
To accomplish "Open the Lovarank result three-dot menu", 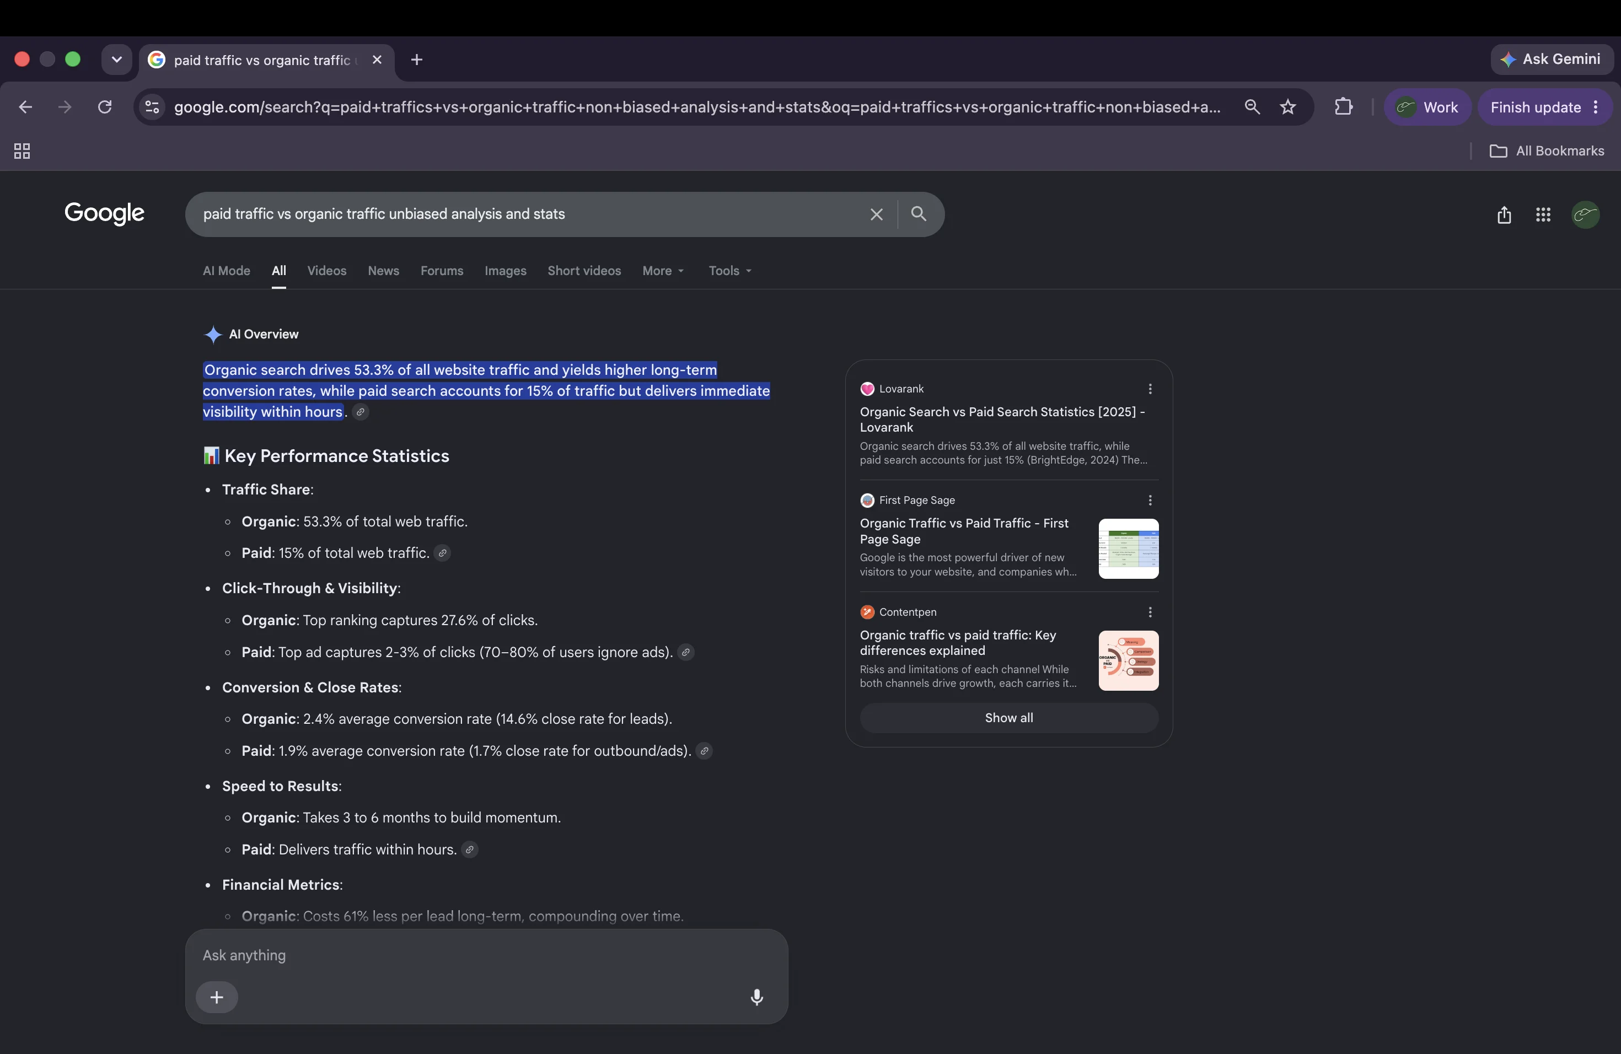I will [1150, 389].
